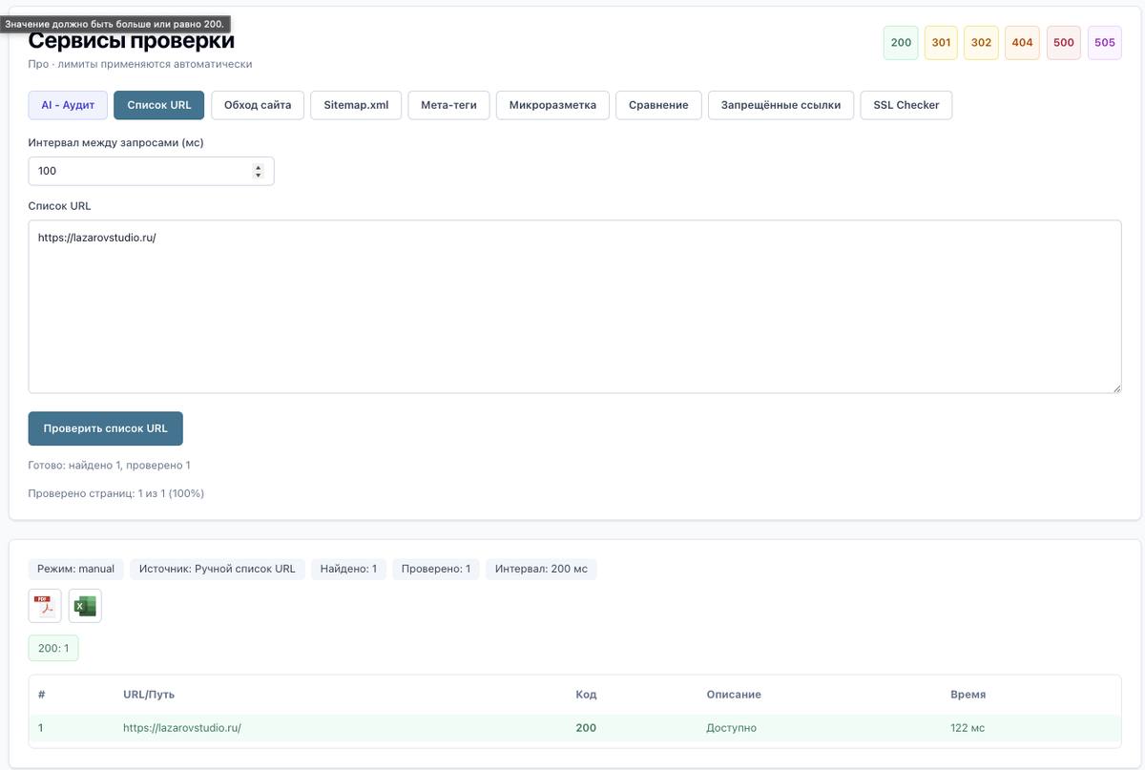
Task: Click 'Готово: найдено 1, проверено 1' status text
Action: tap(110, 465)
